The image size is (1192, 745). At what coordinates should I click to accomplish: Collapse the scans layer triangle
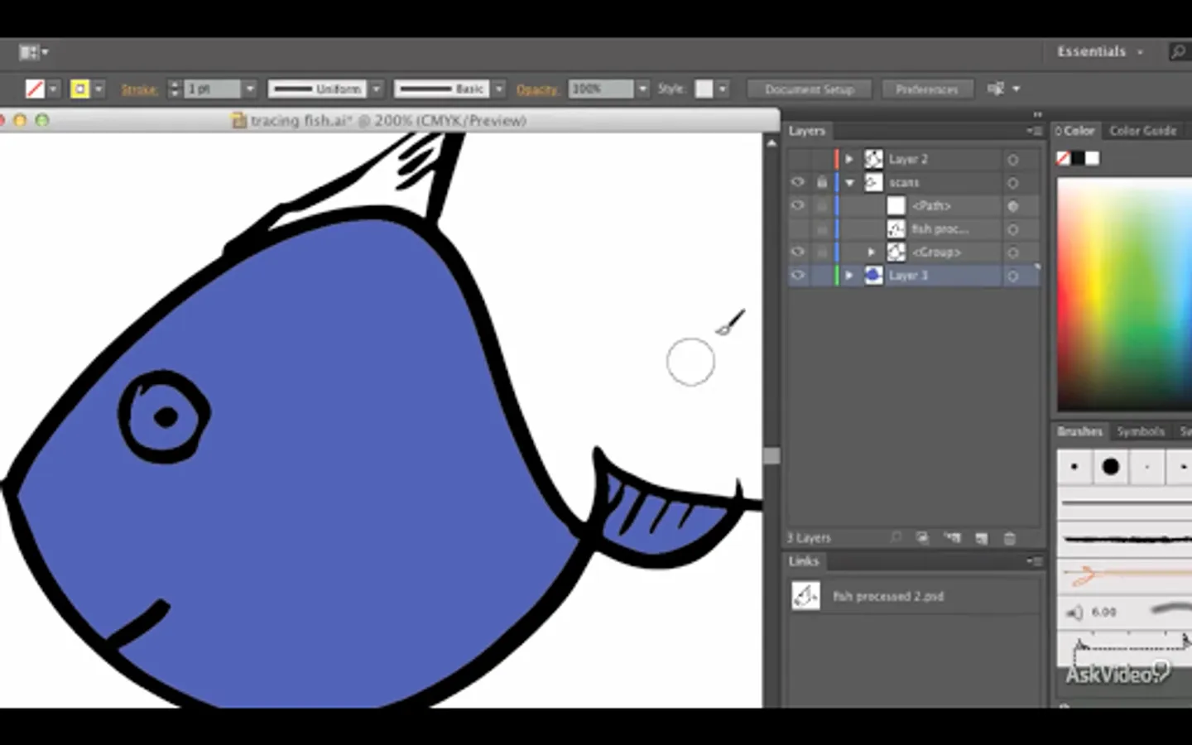pos(849,183)
